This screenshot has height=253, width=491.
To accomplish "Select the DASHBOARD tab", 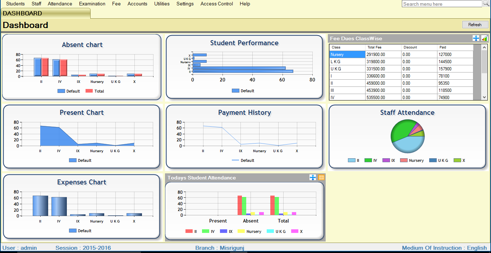I will click(45, 13).
